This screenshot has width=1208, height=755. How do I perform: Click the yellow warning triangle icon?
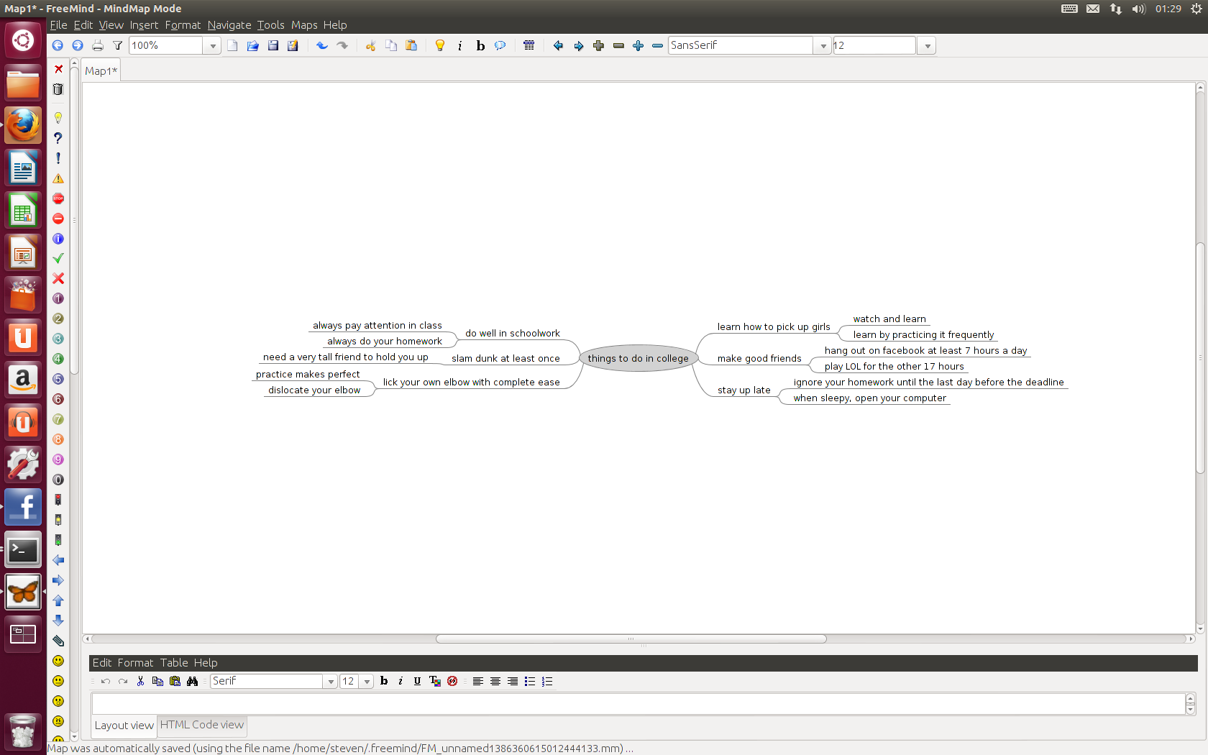pyautogui.click(x=58, y=178)
